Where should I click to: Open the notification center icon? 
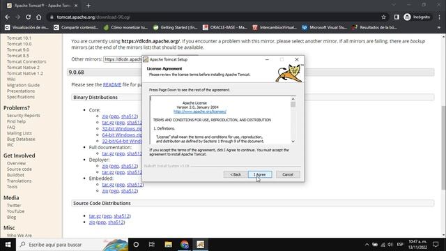436,245
